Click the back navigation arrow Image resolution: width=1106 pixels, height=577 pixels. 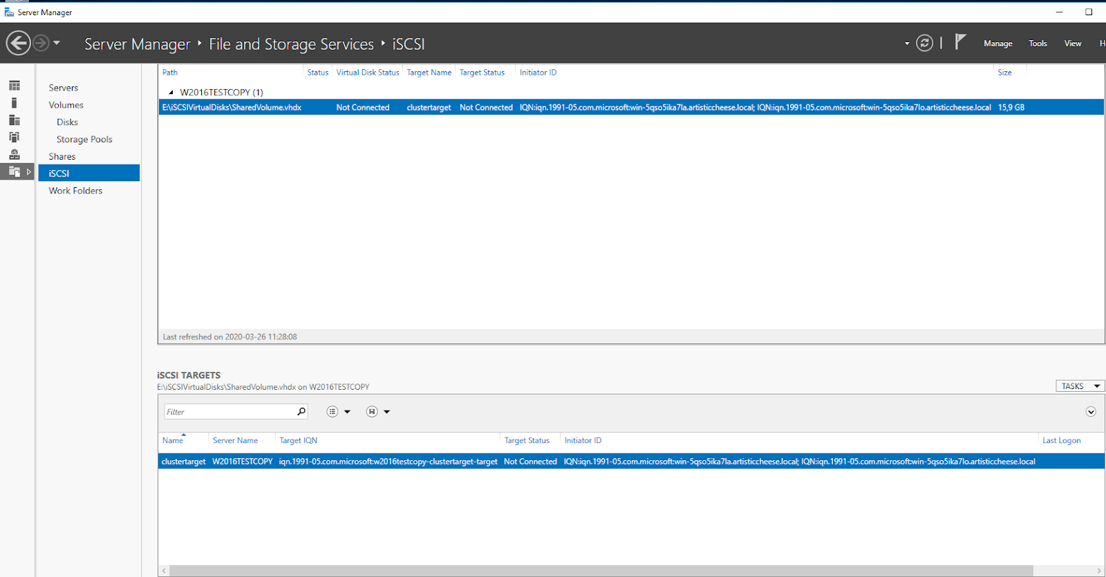pyautogui.click(x=19, y=44)
